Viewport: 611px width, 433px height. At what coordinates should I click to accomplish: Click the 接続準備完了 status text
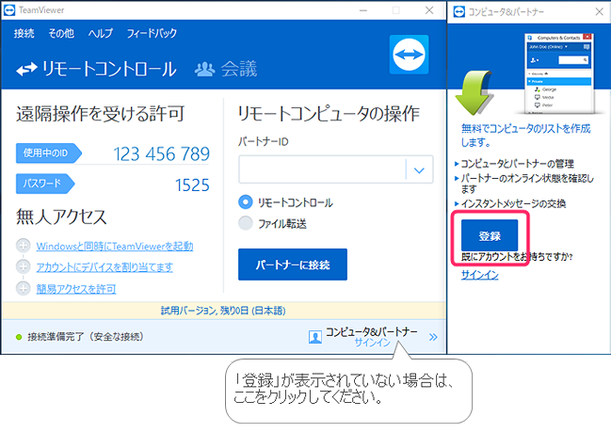[86, 337]
